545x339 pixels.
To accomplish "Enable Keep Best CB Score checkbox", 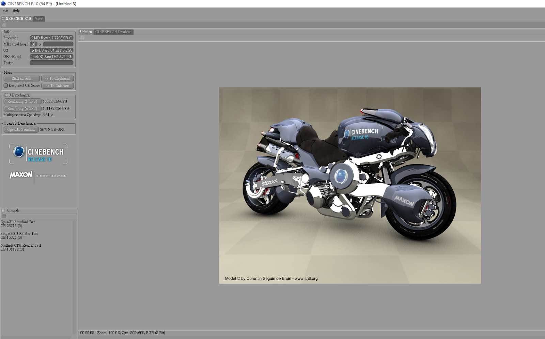I will [x=6, y=86].
